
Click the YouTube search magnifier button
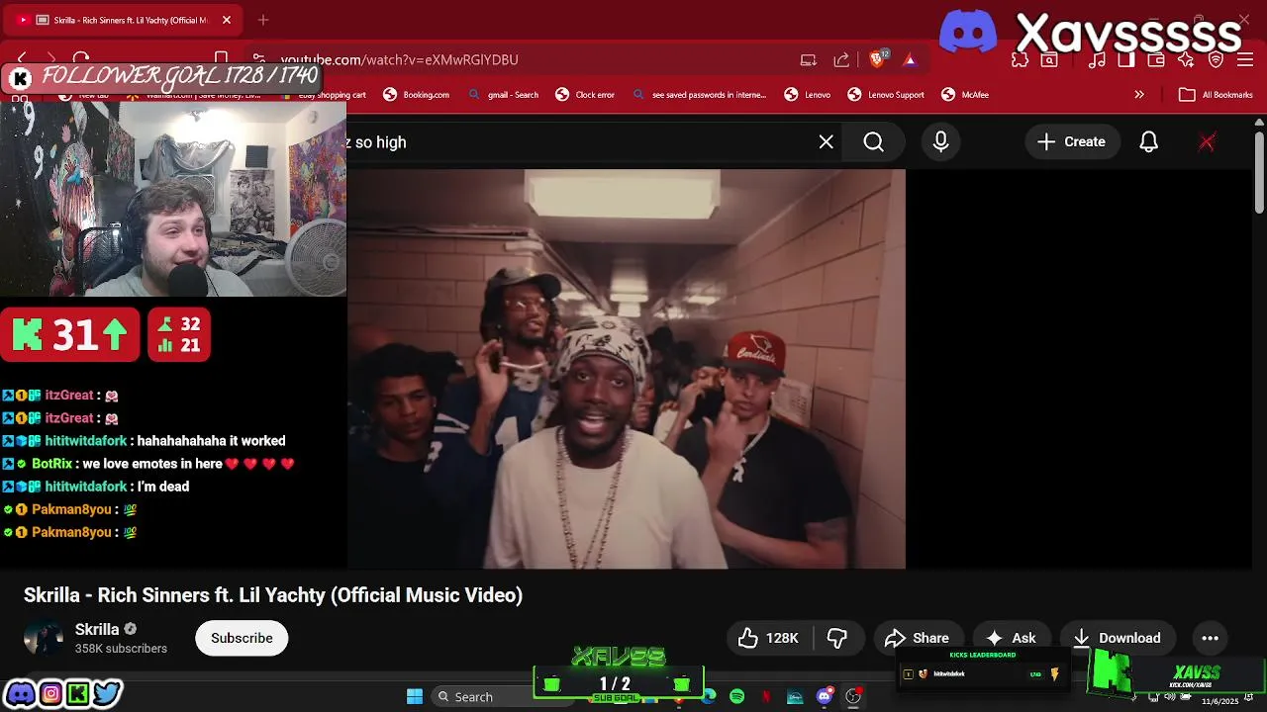[x=873, y=142]
